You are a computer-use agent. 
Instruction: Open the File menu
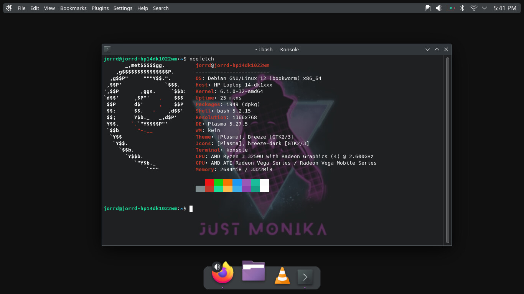click(x=21, y=8)
